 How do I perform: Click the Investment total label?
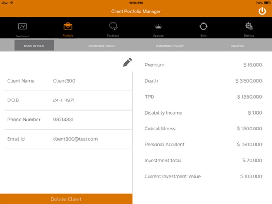point(163,161)
